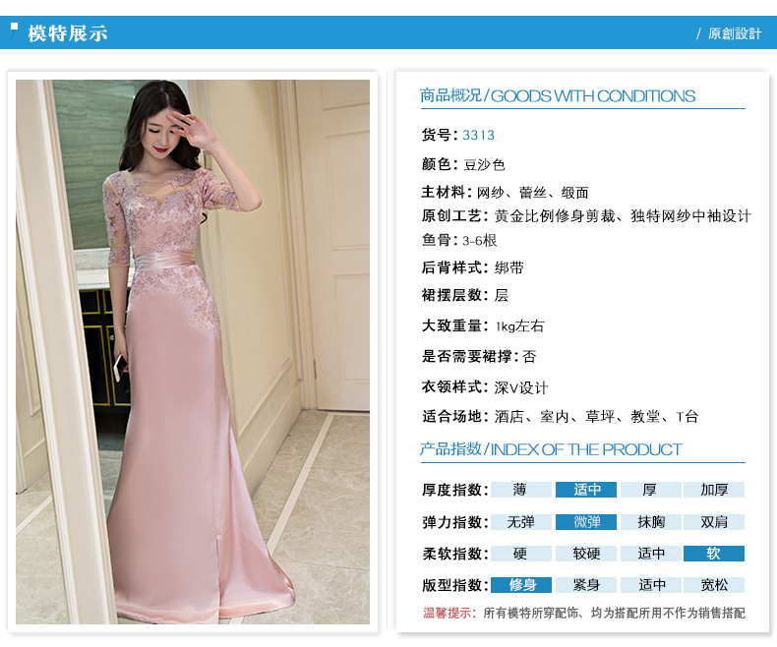Select highlighted 软 softness option

pyautogui.click(x=714, y=554)
